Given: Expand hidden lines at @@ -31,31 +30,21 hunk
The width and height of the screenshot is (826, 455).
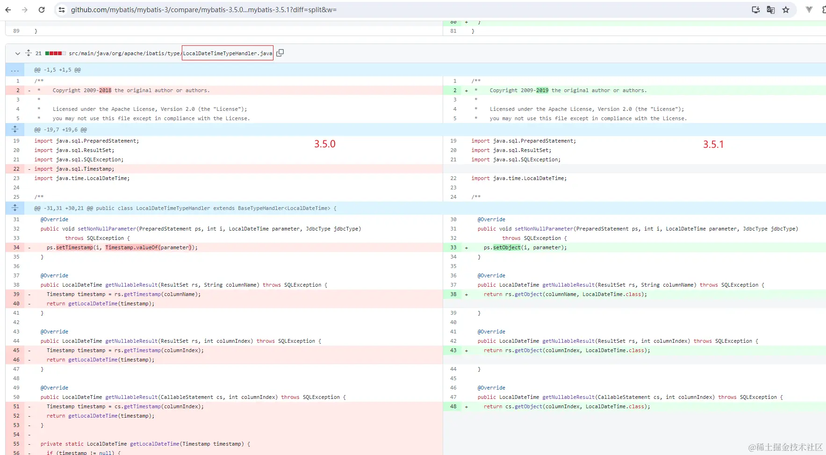Looking at the screenshot, I should point(15,208).
